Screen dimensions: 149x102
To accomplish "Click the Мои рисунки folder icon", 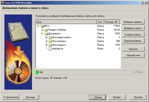I will point(50,41).
